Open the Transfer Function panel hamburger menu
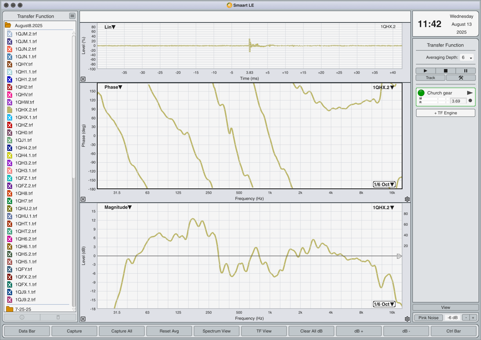Viewport: 481px width, 340px height. [x=72, y=16]
